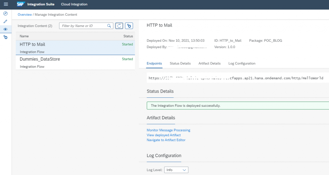The image size is (329, 175).
Task: Open the Settings gears sidebar icon
Action: click(x=5, y=37)
